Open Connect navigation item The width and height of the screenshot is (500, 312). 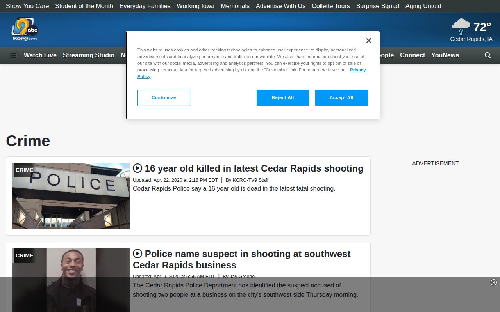pos(412,55)
